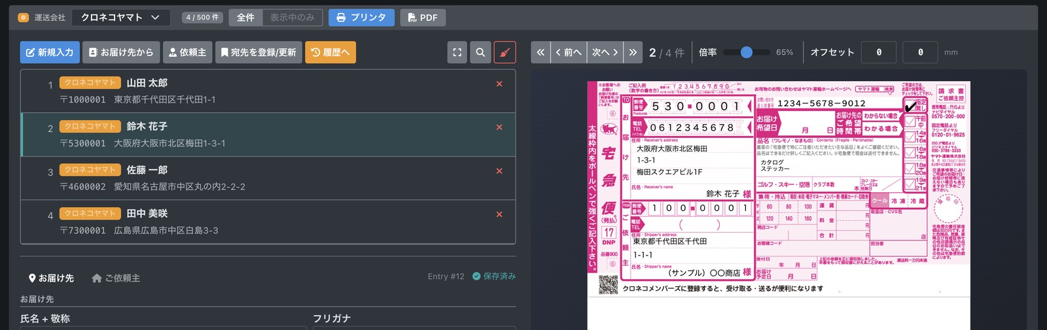Jump to last page double-chevron
The image size is (1047, 330).
pyautogui.click(x=633, y=52)
